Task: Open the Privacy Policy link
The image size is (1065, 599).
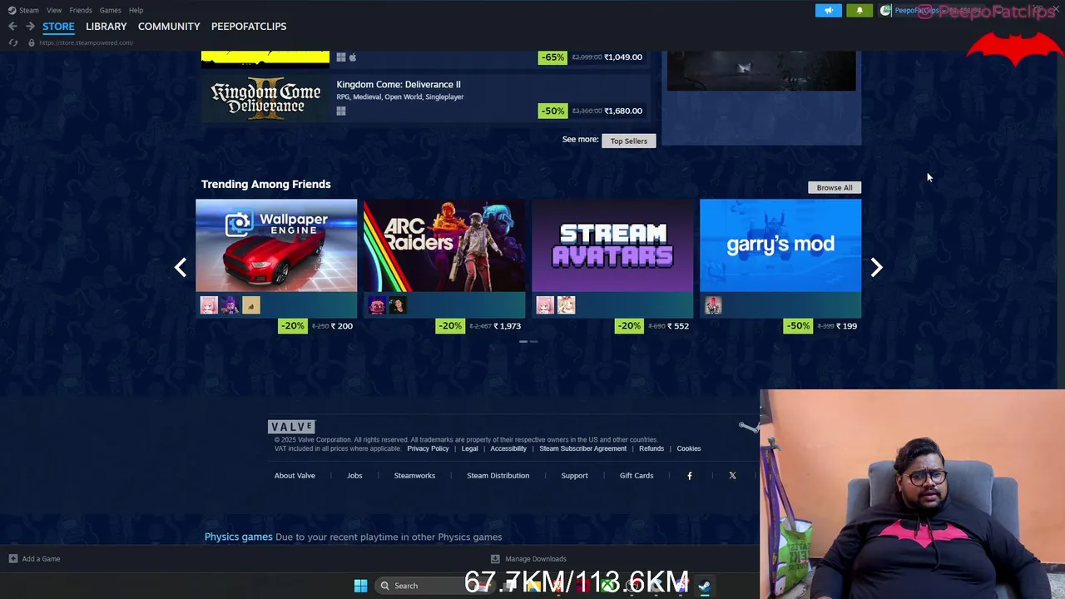Action: pos(428,448)
